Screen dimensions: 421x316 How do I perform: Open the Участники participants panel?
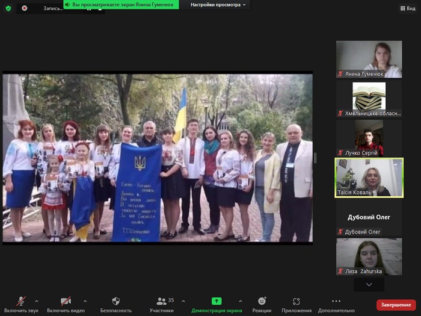tap(161, 301)
